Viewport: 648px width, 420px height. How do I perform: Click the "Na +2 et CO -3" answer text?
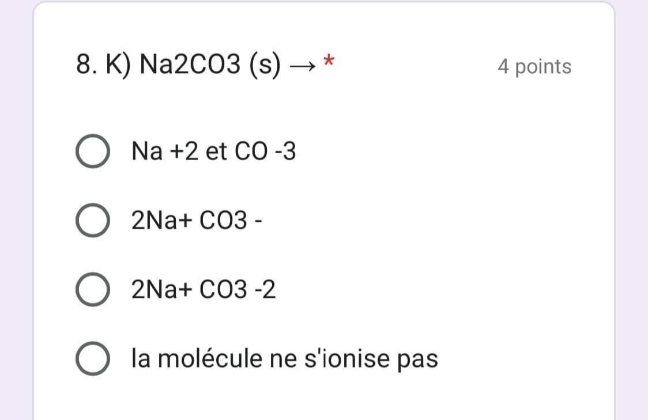pyautogui.click(x=213, y=152)
